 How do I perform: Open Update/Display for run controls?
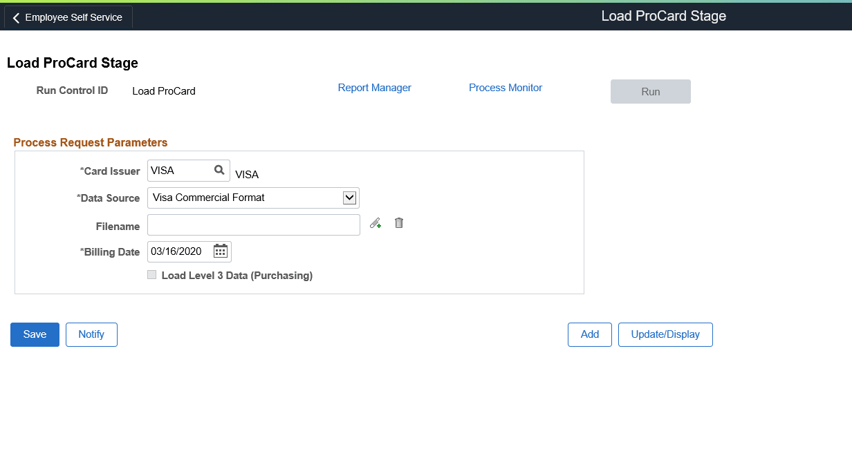(x=665, y=334)
